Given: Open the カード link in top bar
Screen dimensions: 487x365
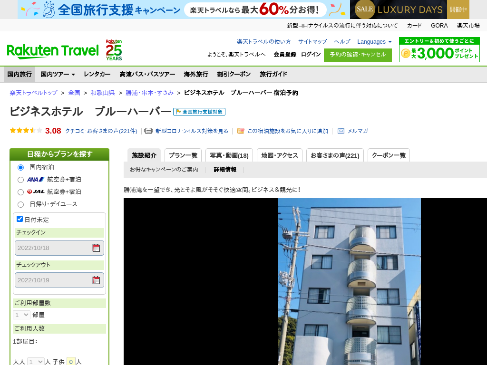Looking at the screenshot, I should pyautogui.click(x=414, y=26).
